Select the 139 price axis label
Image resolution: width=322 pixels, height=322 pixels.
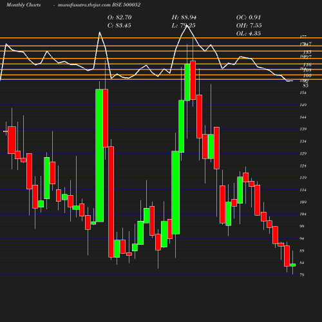[303, 129]
